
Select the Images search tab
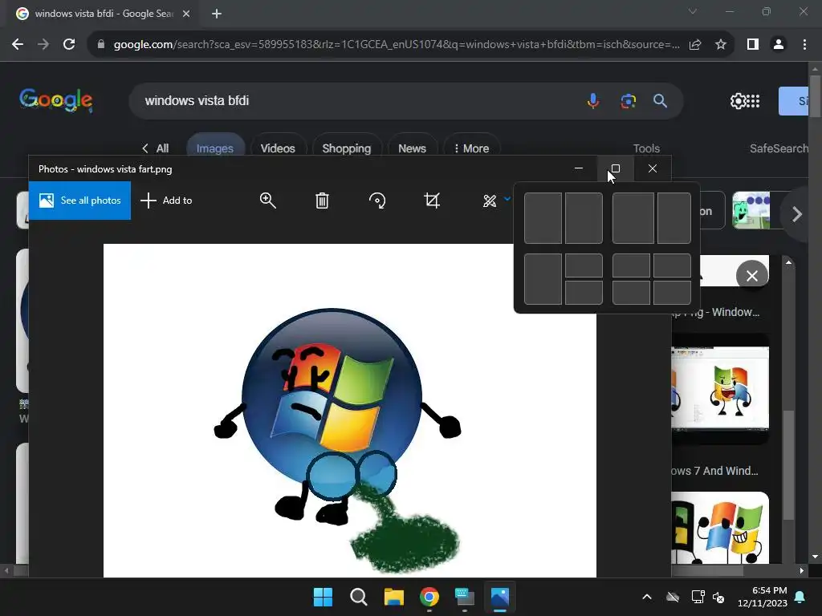pos(215,148)
